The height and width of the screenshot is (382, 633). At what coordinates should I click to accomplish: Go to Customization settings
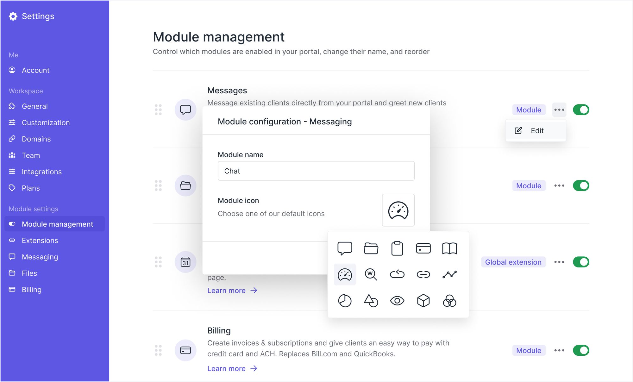(46, 123)
